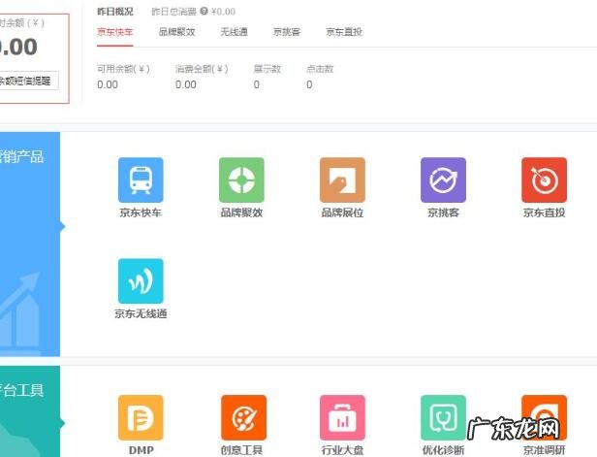Click the 昨日总消费 ¥0.00 amount
This screenshot has width=597, height=457.
tap(223, 12)
